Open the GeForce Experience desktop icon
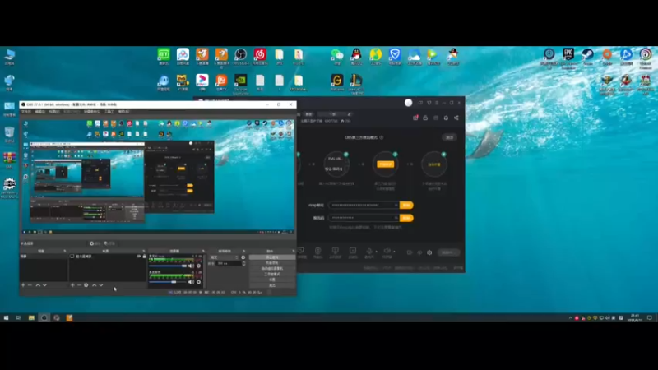Screen dimensions: 658x370 coord(240,83)
